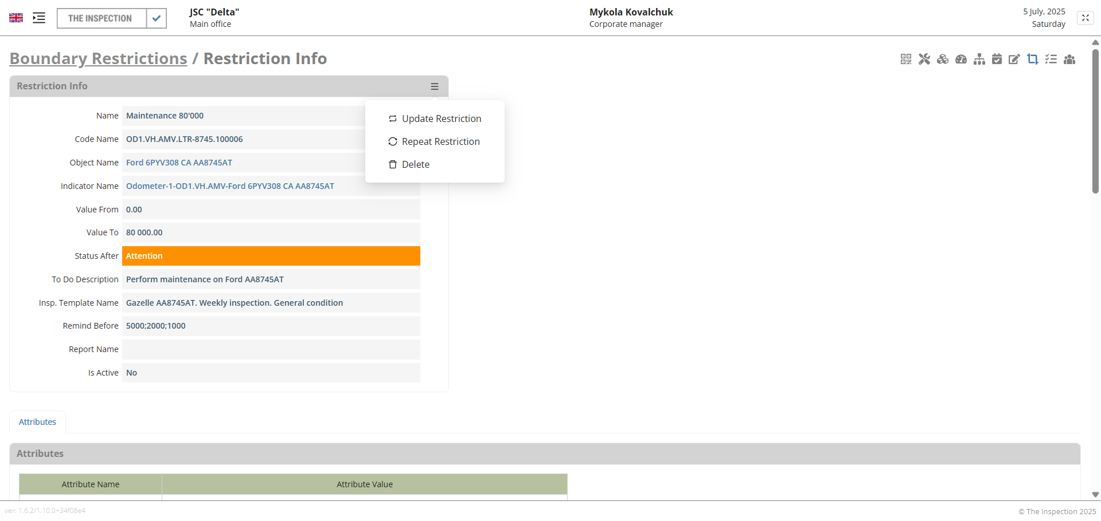Select the blue crop boundary icon
The width and height of the screenshot is (1101, 521).
(1033, 59)
